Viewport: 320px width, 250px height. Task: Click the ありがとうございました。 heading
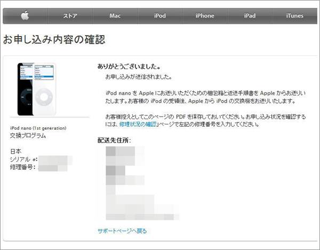pos(129,66)
